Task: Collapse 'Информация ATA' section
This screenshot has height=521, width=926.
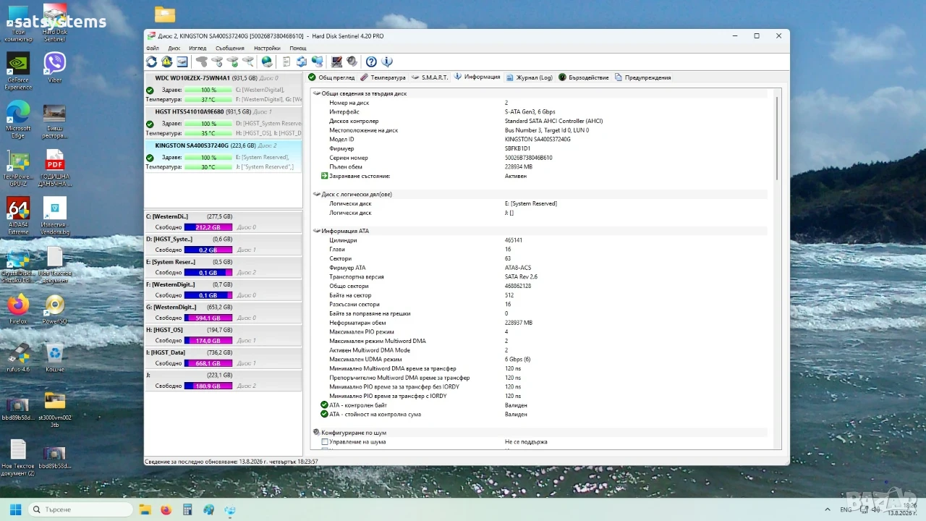Action: 316,231
